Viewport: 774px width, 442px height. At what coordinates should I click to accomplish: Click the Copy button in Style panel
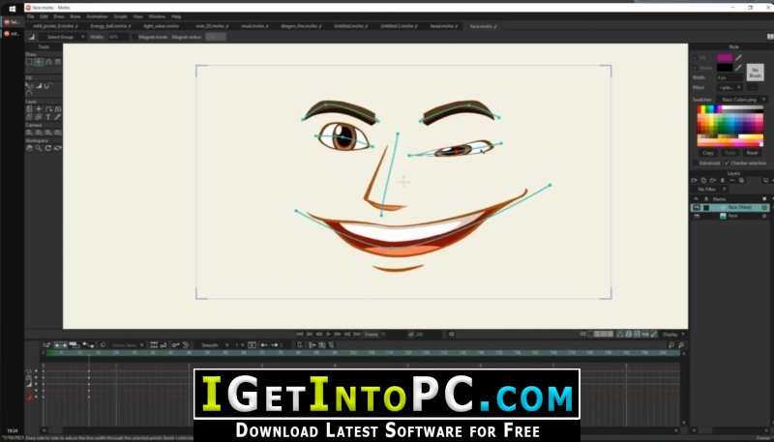pos(708,153)
